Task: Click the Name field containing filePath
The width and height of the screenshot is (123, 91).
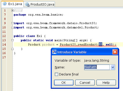Action: [97, 67]
